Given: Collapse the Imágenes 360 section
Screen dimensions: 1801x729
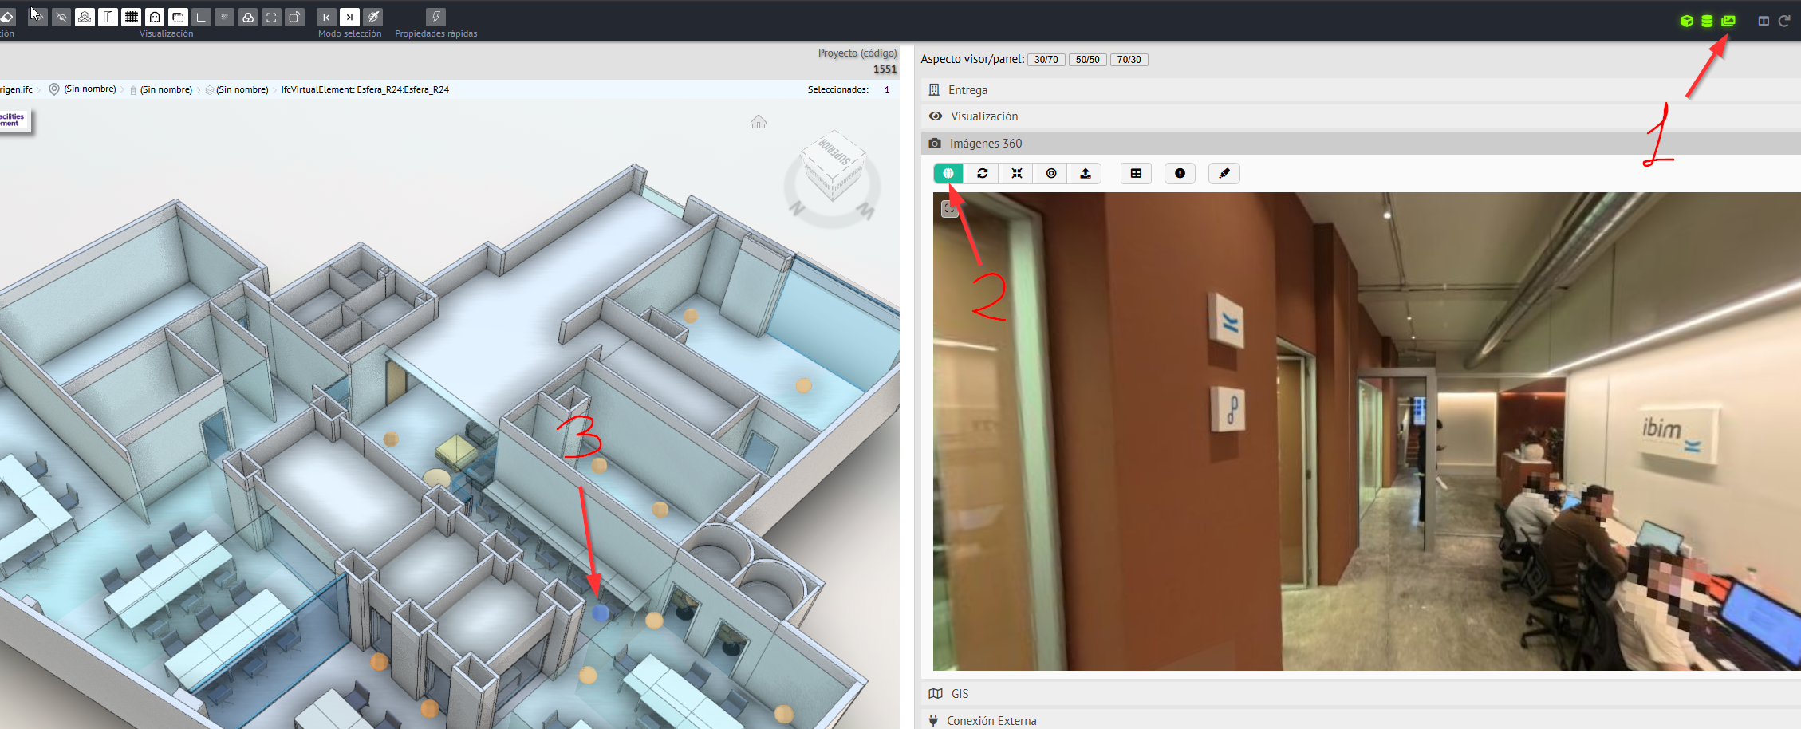Looking at the screenshot, I should pos(1361,144).
